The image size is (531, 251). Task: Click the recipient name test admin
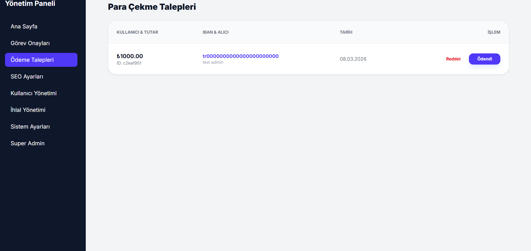tap(213, 62)
